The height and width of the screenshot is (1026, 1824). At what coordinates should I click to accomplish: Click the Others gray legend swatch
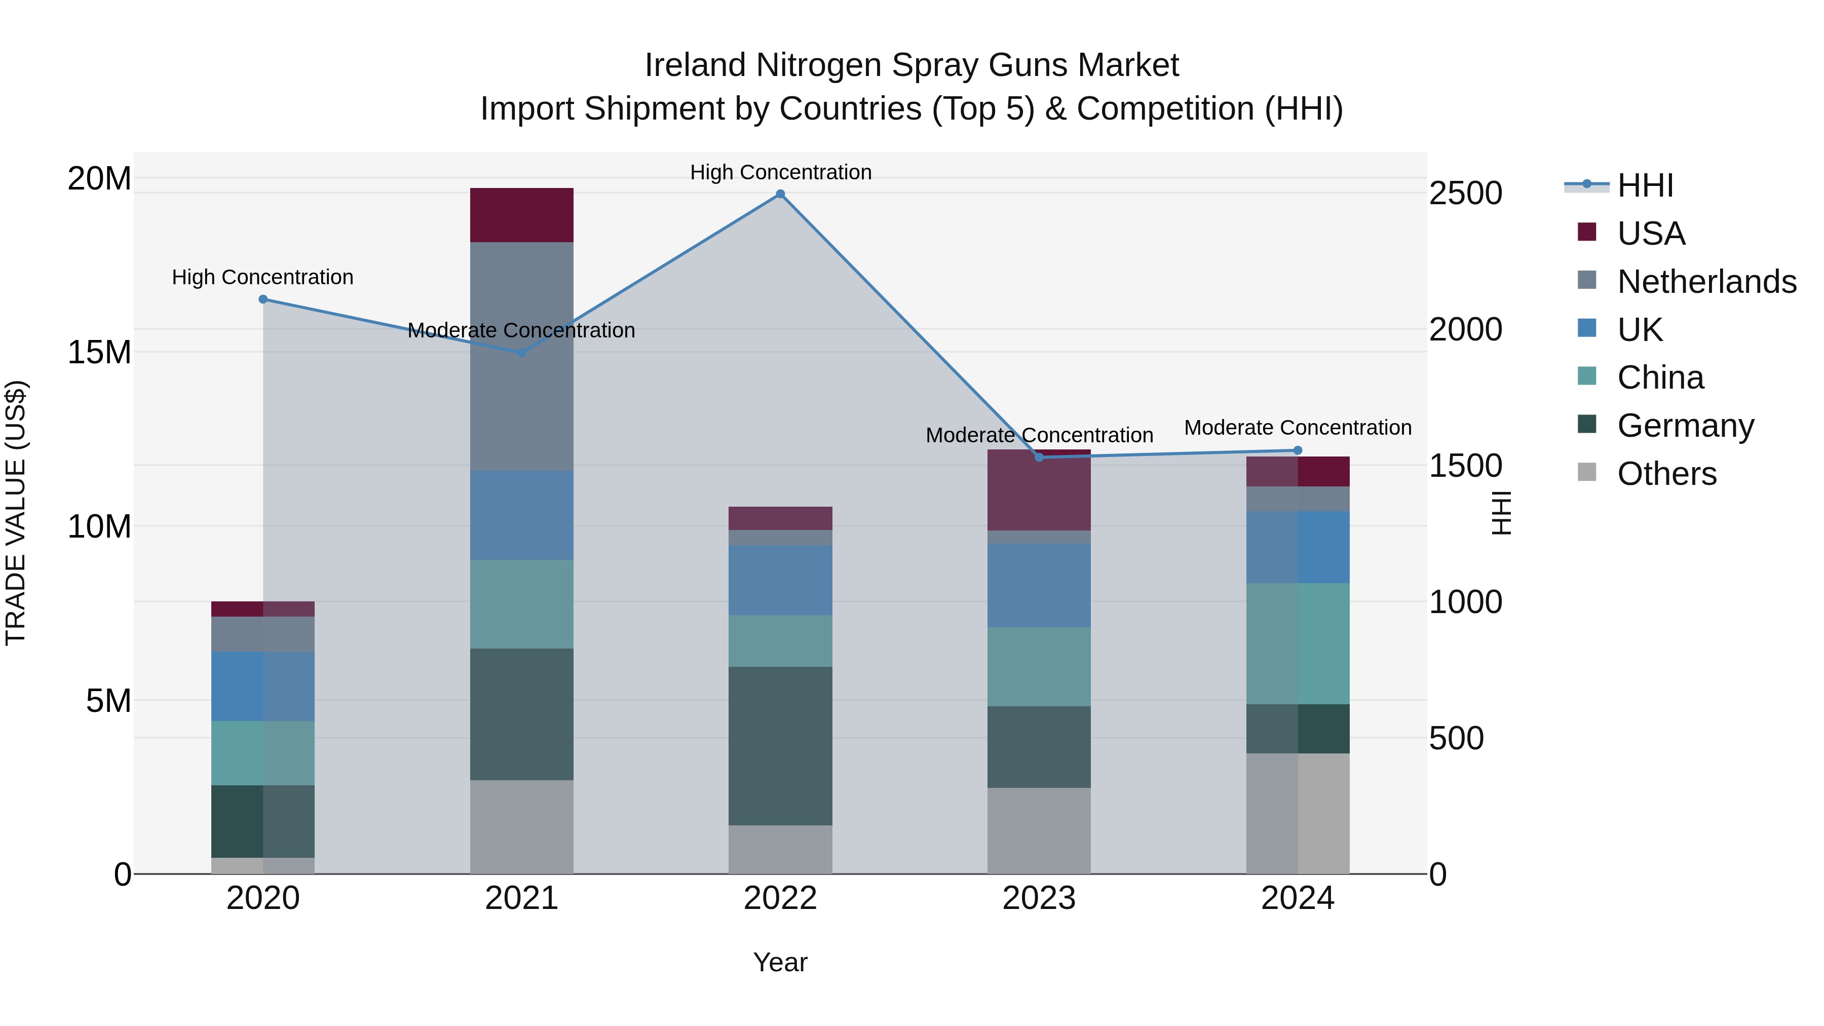(x=1587, y=472)
